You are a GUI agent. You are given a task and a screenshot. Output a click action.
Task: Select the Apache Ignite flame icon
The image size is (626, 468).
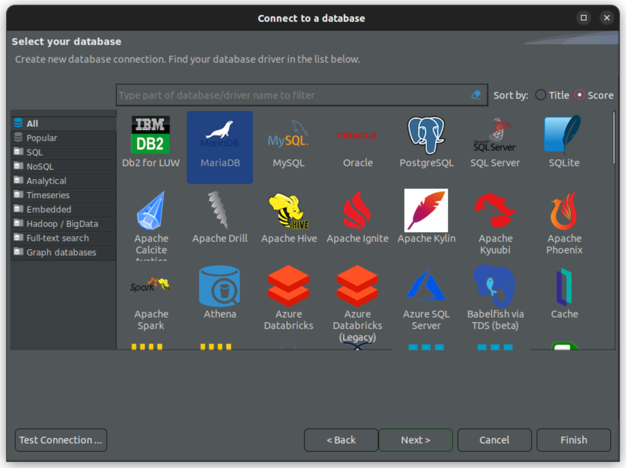(x=357, y=211)
